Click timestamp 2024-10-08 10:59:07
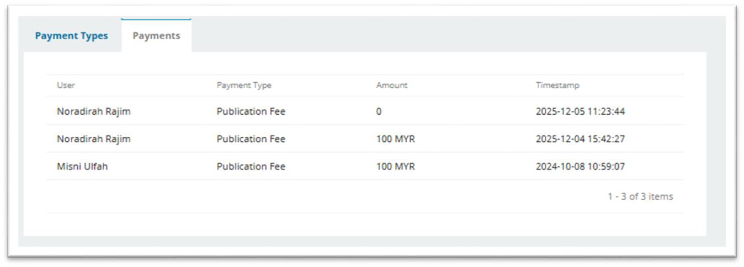The width and height of the screenshot is (744, 267). (x=580, y=167)
